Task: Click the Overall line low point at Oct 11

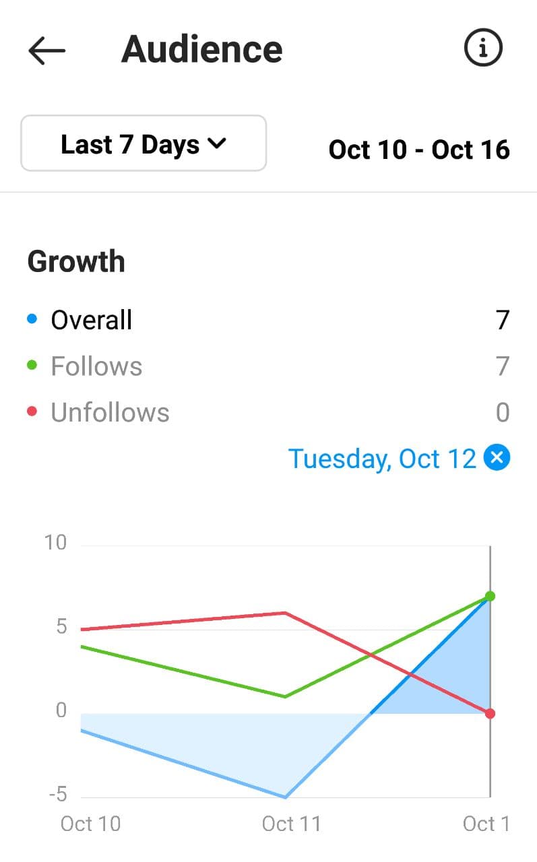Action: tap(286, 797)
